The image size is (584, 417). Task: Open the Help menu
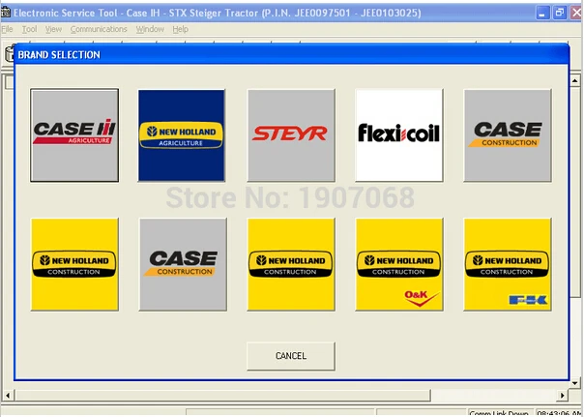pos(180,29)
